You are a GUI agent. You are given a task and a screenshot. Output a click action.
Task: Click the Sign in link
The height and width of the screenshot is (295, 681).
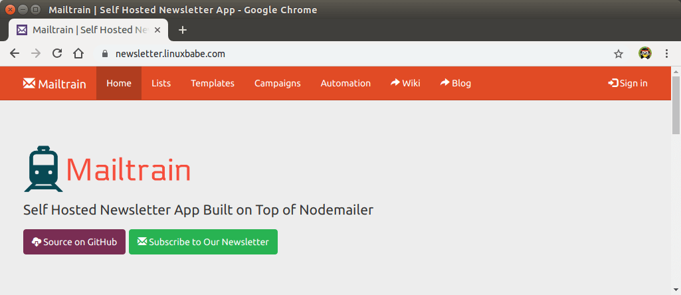628,83
